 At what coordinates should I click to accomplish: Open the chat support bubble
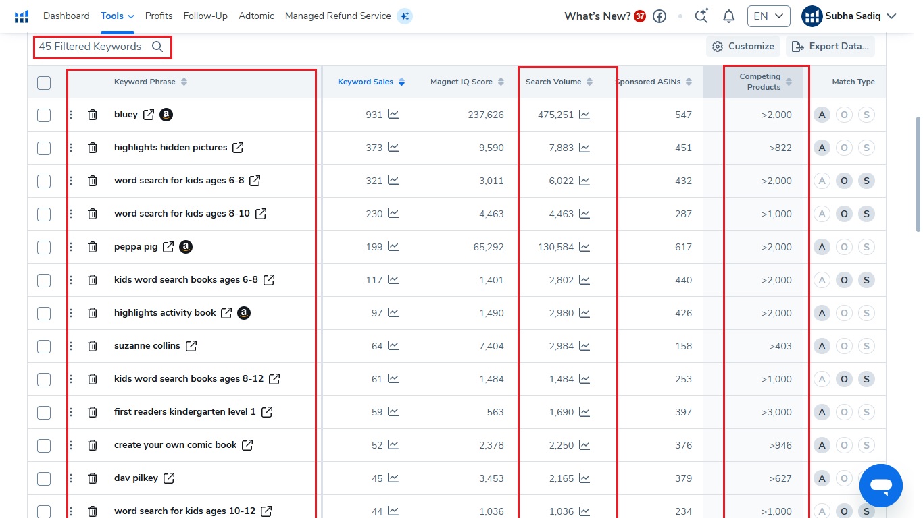coord(881,486)
